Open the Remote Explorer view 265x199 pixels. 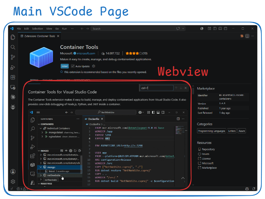pos(13,87)
